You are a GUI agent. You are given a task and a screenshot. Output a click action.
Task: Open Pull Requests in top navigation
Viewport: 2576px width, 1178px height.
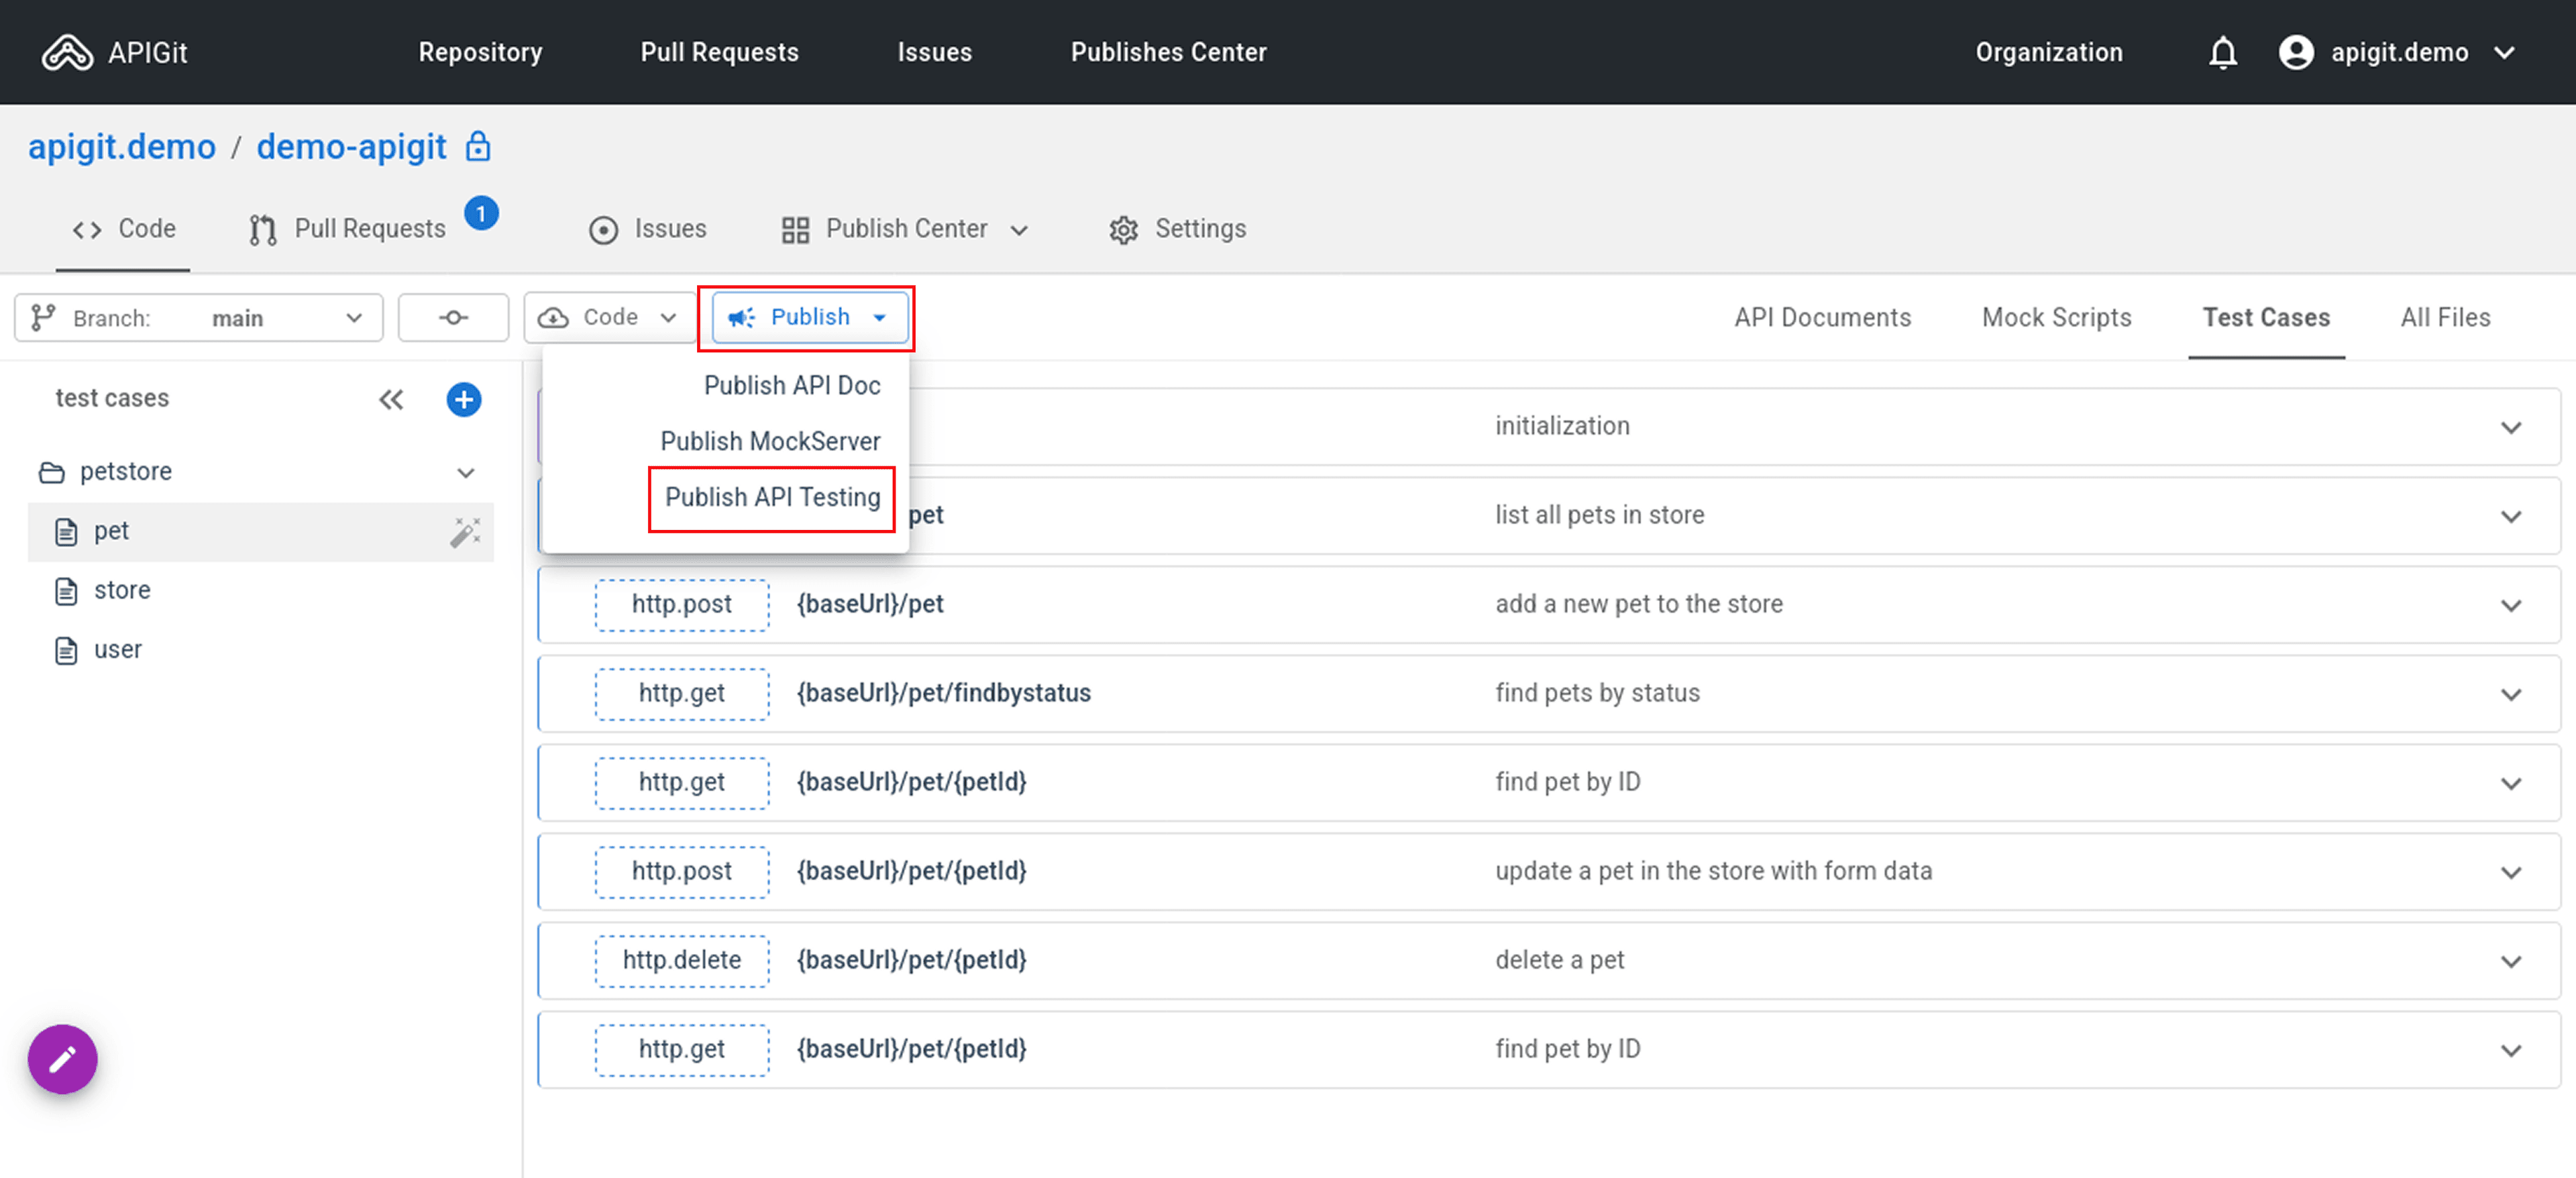coord(719,52)
